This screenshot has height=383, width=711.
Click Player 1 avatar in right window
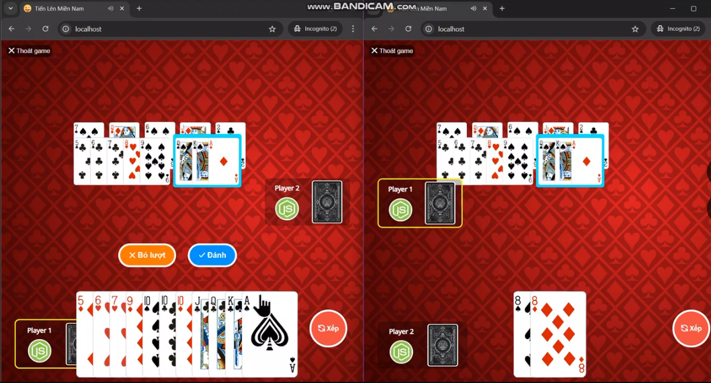click(x=401, y=210)
